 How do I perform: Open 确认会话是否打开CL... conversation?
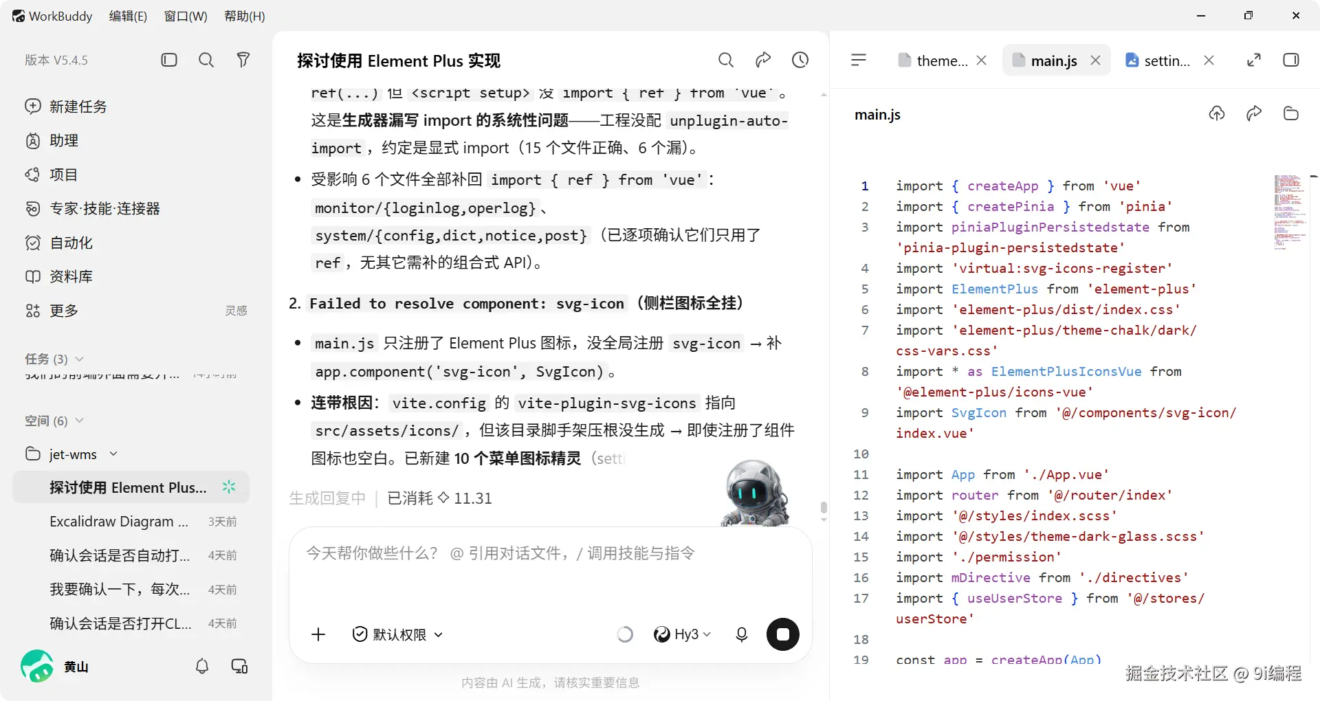coord(131,623)
